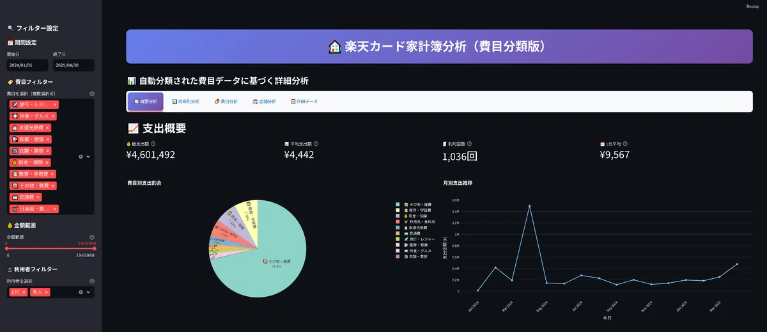Click the ¥4,442 average spending value

299,155
